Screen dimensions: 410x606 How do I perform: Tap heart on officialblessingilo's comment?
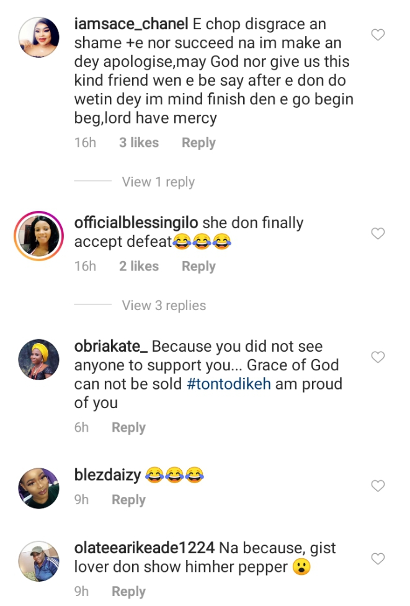tap(378, 234)
